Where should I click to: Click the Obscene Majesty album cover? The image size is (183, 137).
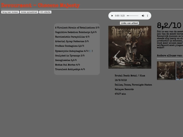pyautogui.click(x=130, y=47)
